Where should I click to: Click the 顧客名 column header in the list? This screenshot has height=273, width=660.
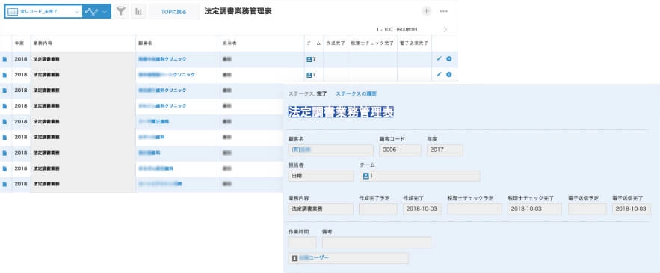[x=145, y=43]
